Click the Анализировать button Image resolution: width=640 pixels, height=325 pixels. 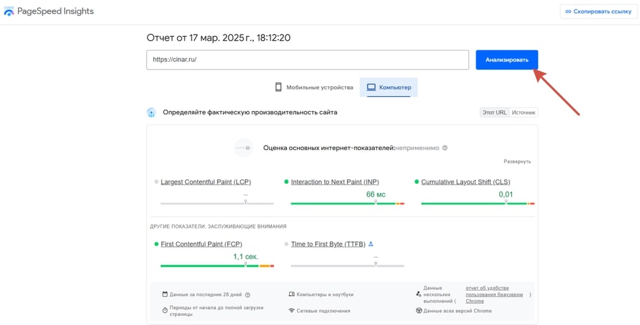click(506, 60)
